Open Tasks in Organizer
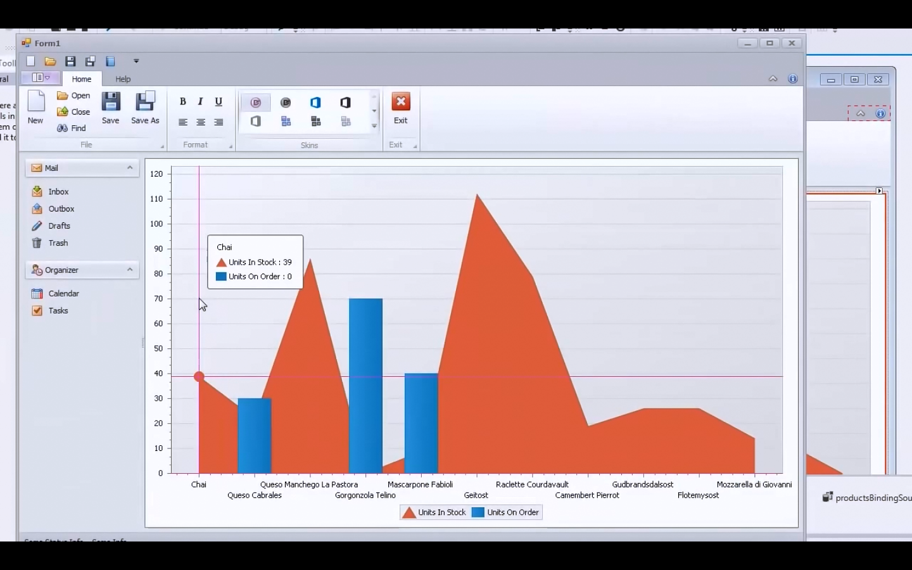912x570 pixels. click(49, 310)
